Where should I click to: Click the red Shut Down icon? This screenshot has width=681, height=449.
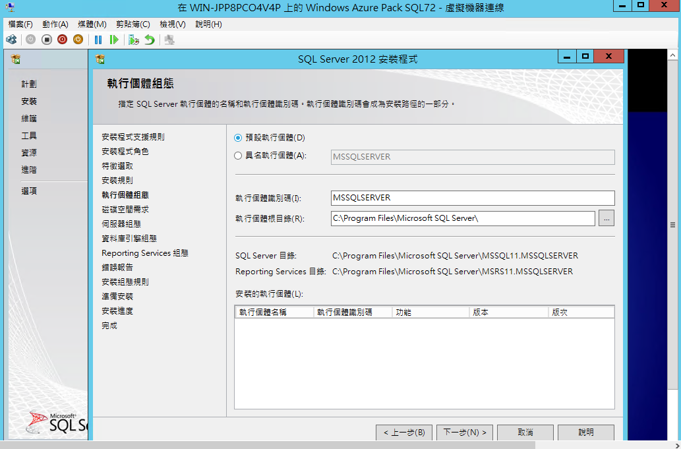(x=62, y=40)
